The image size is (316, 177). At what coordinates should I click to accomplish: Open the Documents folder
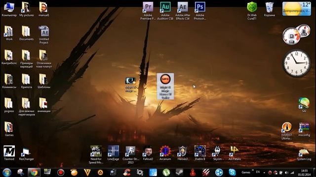point(26,33)
